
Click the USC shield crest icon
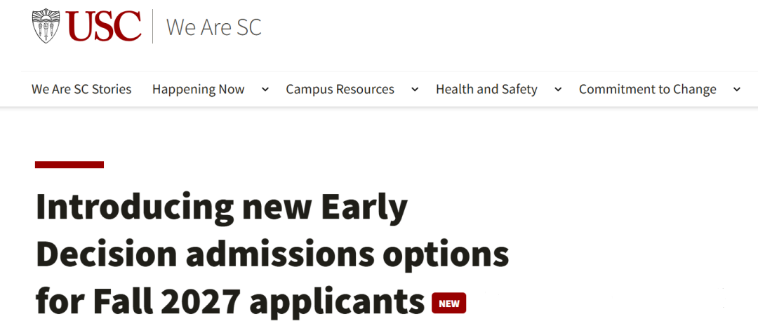coord(46,25)
